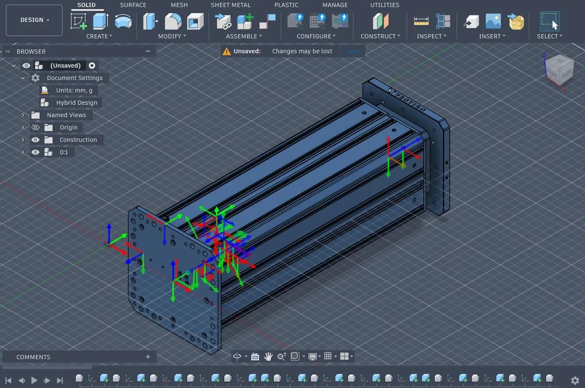The width and height of the screenshot is (585, 388).
Task: Click the first Configure icon
Action: 296,21
